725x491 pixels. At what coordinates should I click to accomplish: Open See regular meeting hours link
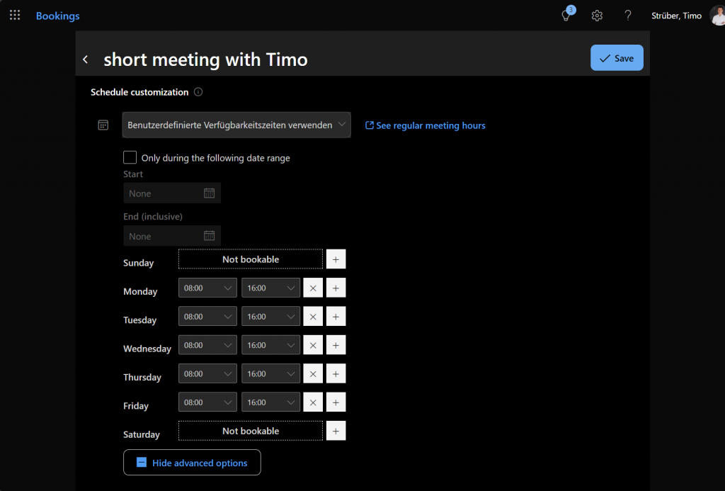pos(425,125)
